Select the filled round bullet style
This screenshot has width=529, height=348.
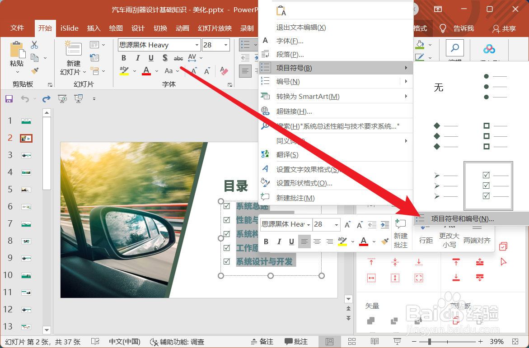(488, 87)
